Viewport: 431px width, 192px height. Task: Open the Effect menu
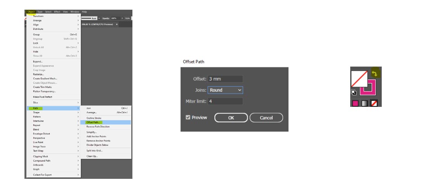(57, 12)
